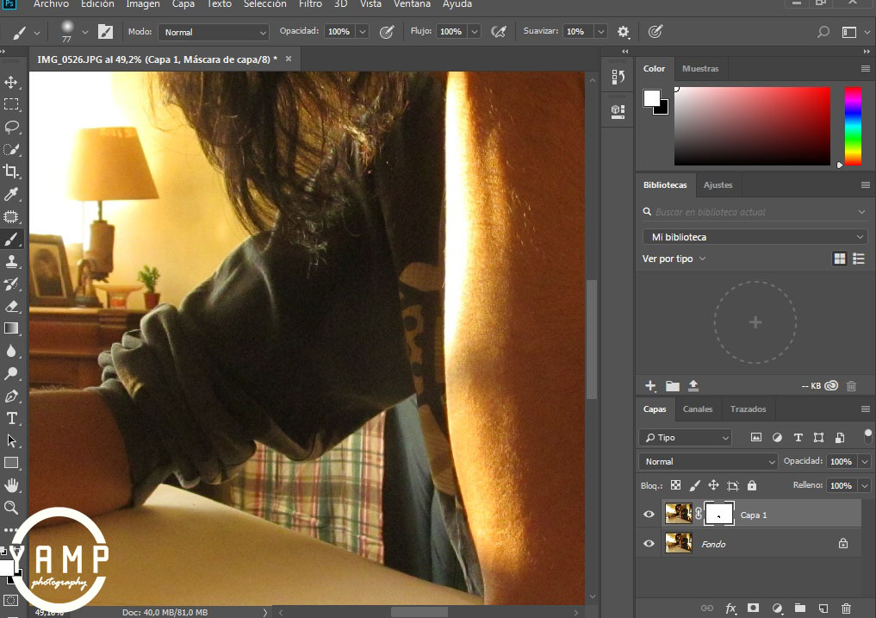This screenshot has height=618, width=876.
Task: Select the Capa 1 layer mask thumbnail
Action: tap(718, 514)
